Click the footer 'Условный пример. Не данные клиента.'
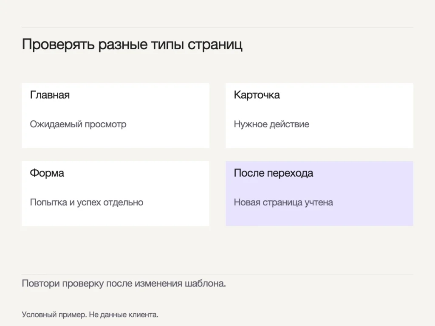Screen dimensions: 435x326 (90, 315)
